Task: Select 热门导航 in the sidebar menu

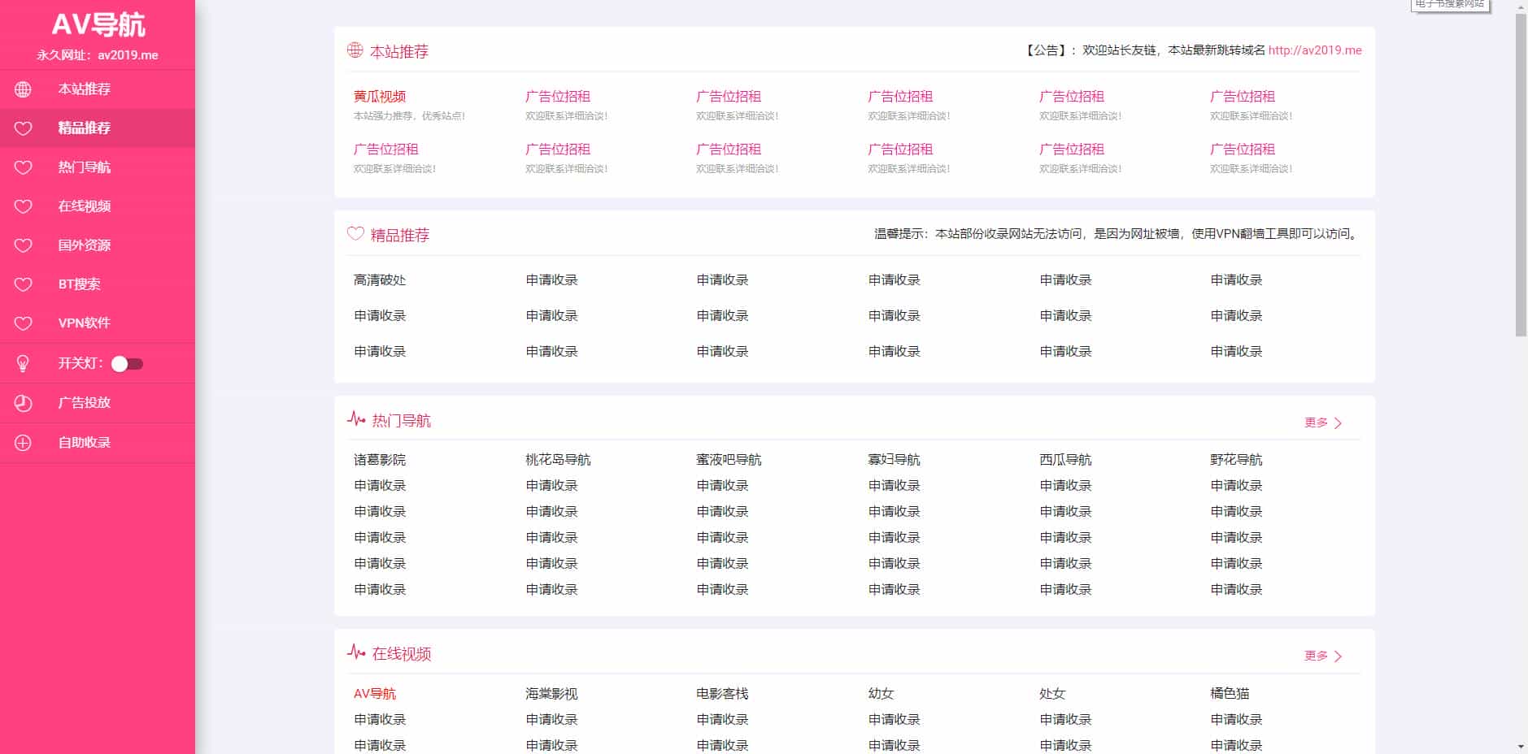Action: tap(84, 167)
